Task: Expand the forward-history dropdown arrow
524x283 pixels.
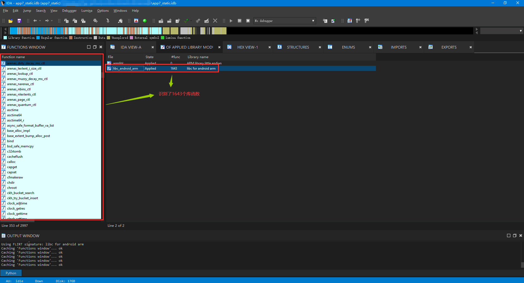Action: [52, 21]
